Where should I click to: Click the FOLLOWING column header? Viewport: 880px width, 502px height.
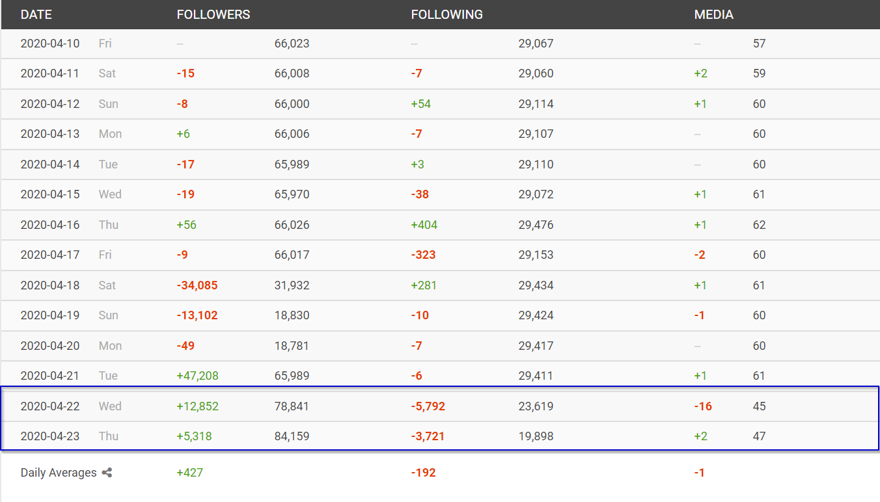point(447,14)
